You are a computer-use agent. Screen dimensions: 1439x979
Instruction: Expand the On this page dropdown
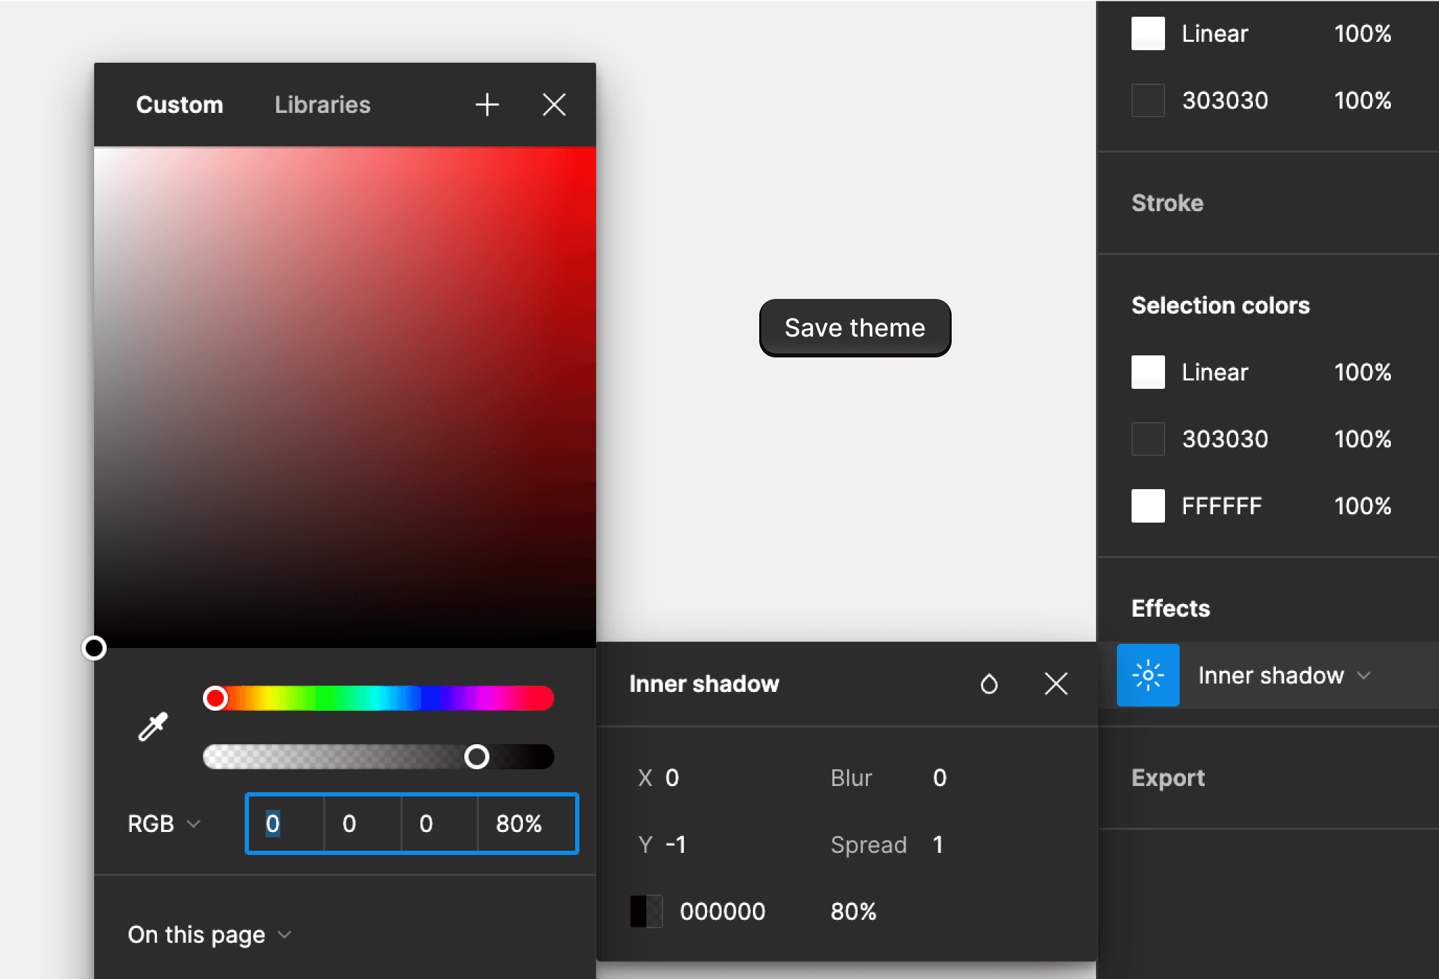208,934
